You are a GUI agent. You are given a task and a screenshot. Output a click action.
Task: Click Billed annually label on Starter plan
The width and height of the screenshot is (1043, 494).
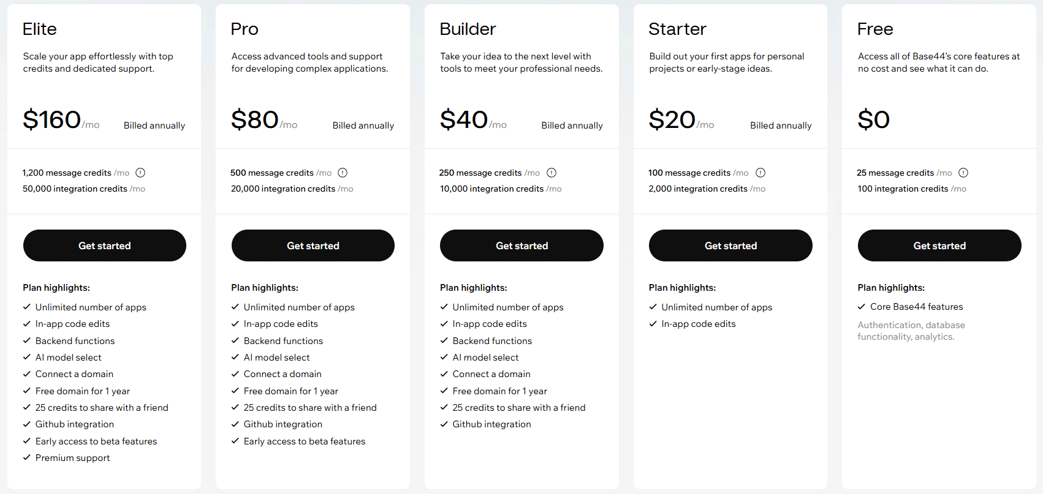tap(781, 125)
